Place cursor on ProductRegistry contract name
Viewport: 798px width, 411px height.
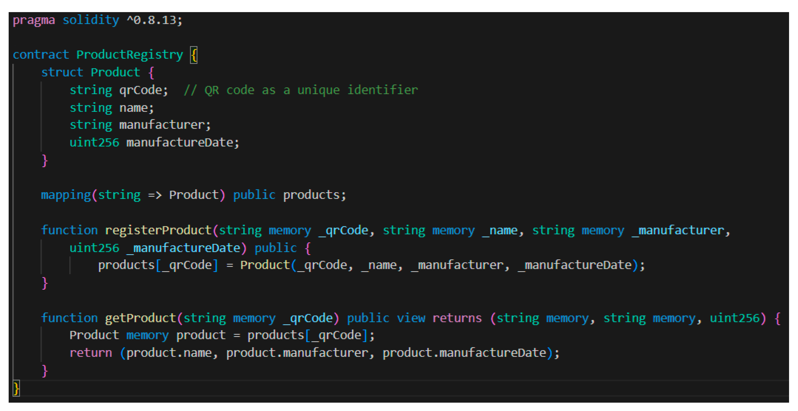130,55
